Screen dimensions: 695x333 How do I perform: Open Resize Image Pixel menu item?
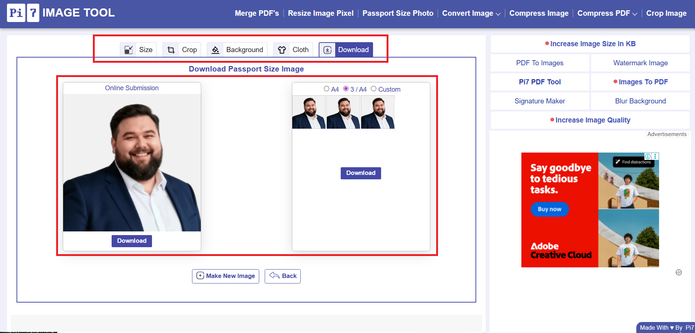[x=321, y=13]
